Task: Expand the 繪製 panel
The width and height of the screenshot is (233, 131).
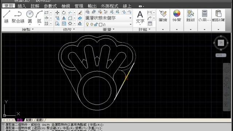Action: tap(28, 29)
